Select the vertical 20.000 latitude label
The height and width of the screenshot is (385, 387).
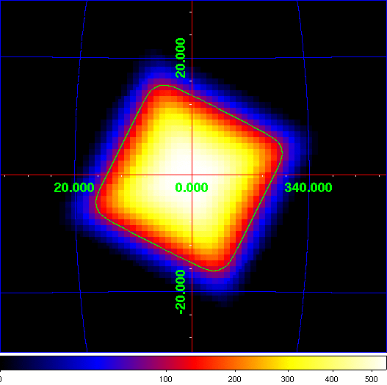(x=181, y=58)
